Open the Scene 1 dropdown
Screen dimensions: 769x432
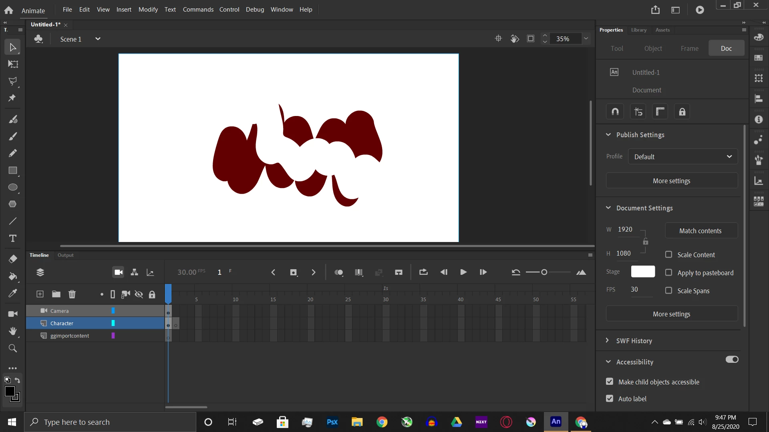pos(98,39)
